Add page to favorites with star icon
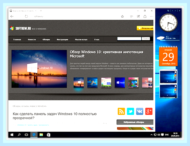 (x=122, y=16)
